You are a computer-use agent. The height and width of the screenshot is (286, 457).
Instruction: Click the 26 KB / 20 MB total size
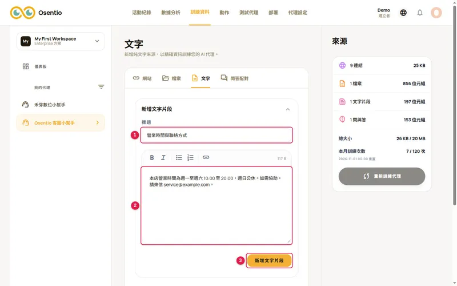coord(411,138)
